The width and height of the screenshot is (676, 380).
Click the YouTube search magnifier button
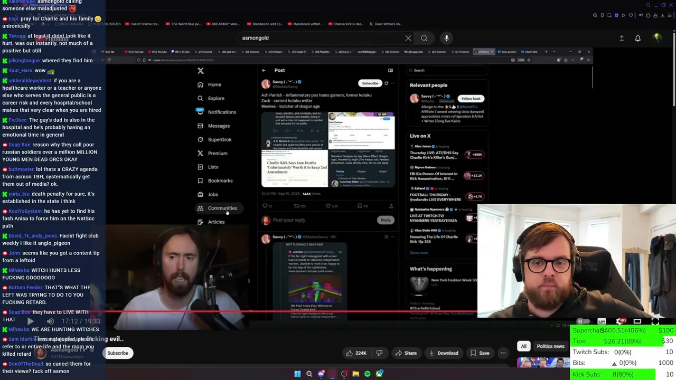(x=424, y=38)
